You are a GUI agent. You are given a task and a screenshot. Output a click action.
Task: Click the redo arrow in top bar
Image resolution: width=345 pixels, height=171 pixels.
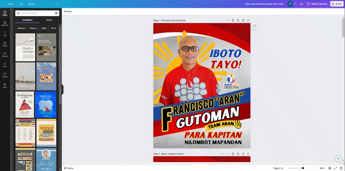point(49,4)
